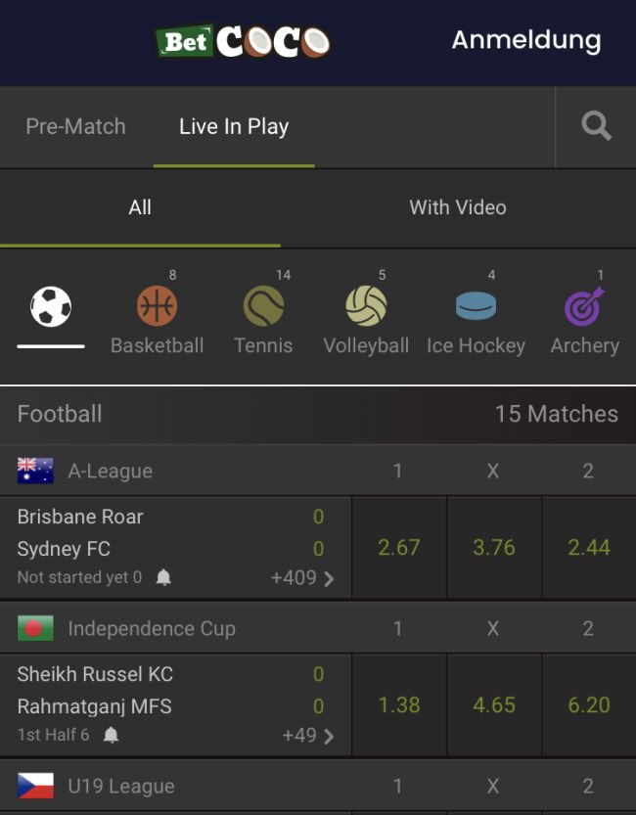Select the Football sport icon
The width and height of the screenshot is (636, 815).
51,307
